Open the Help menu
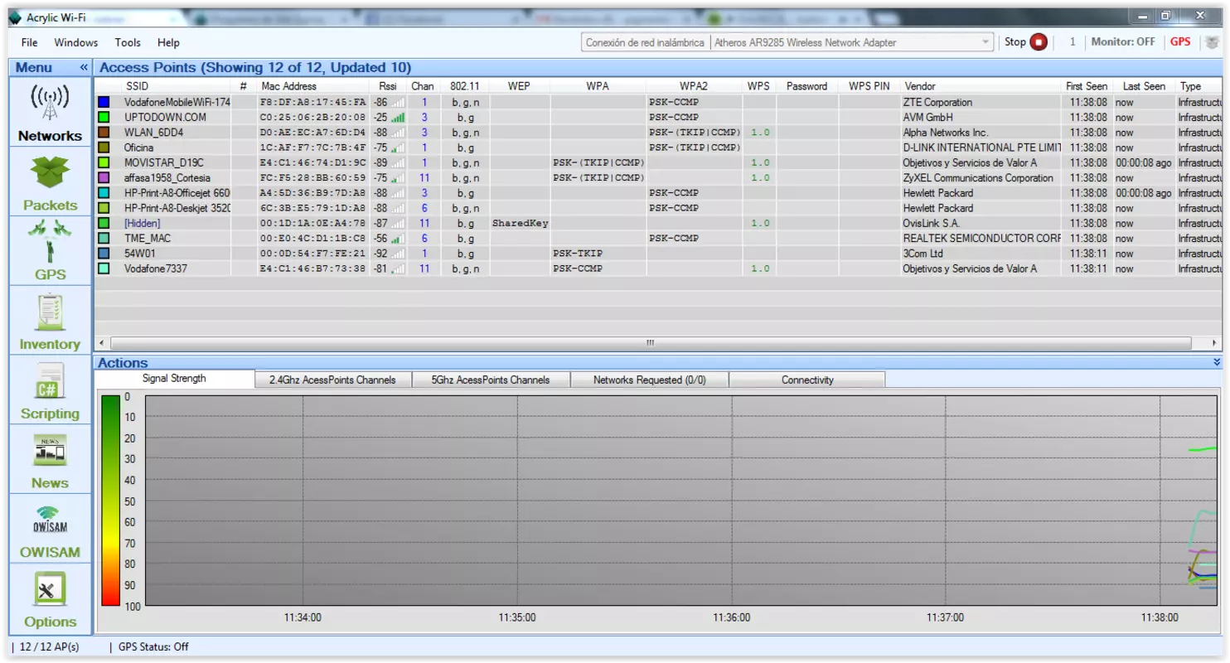 tap(168, 42)
